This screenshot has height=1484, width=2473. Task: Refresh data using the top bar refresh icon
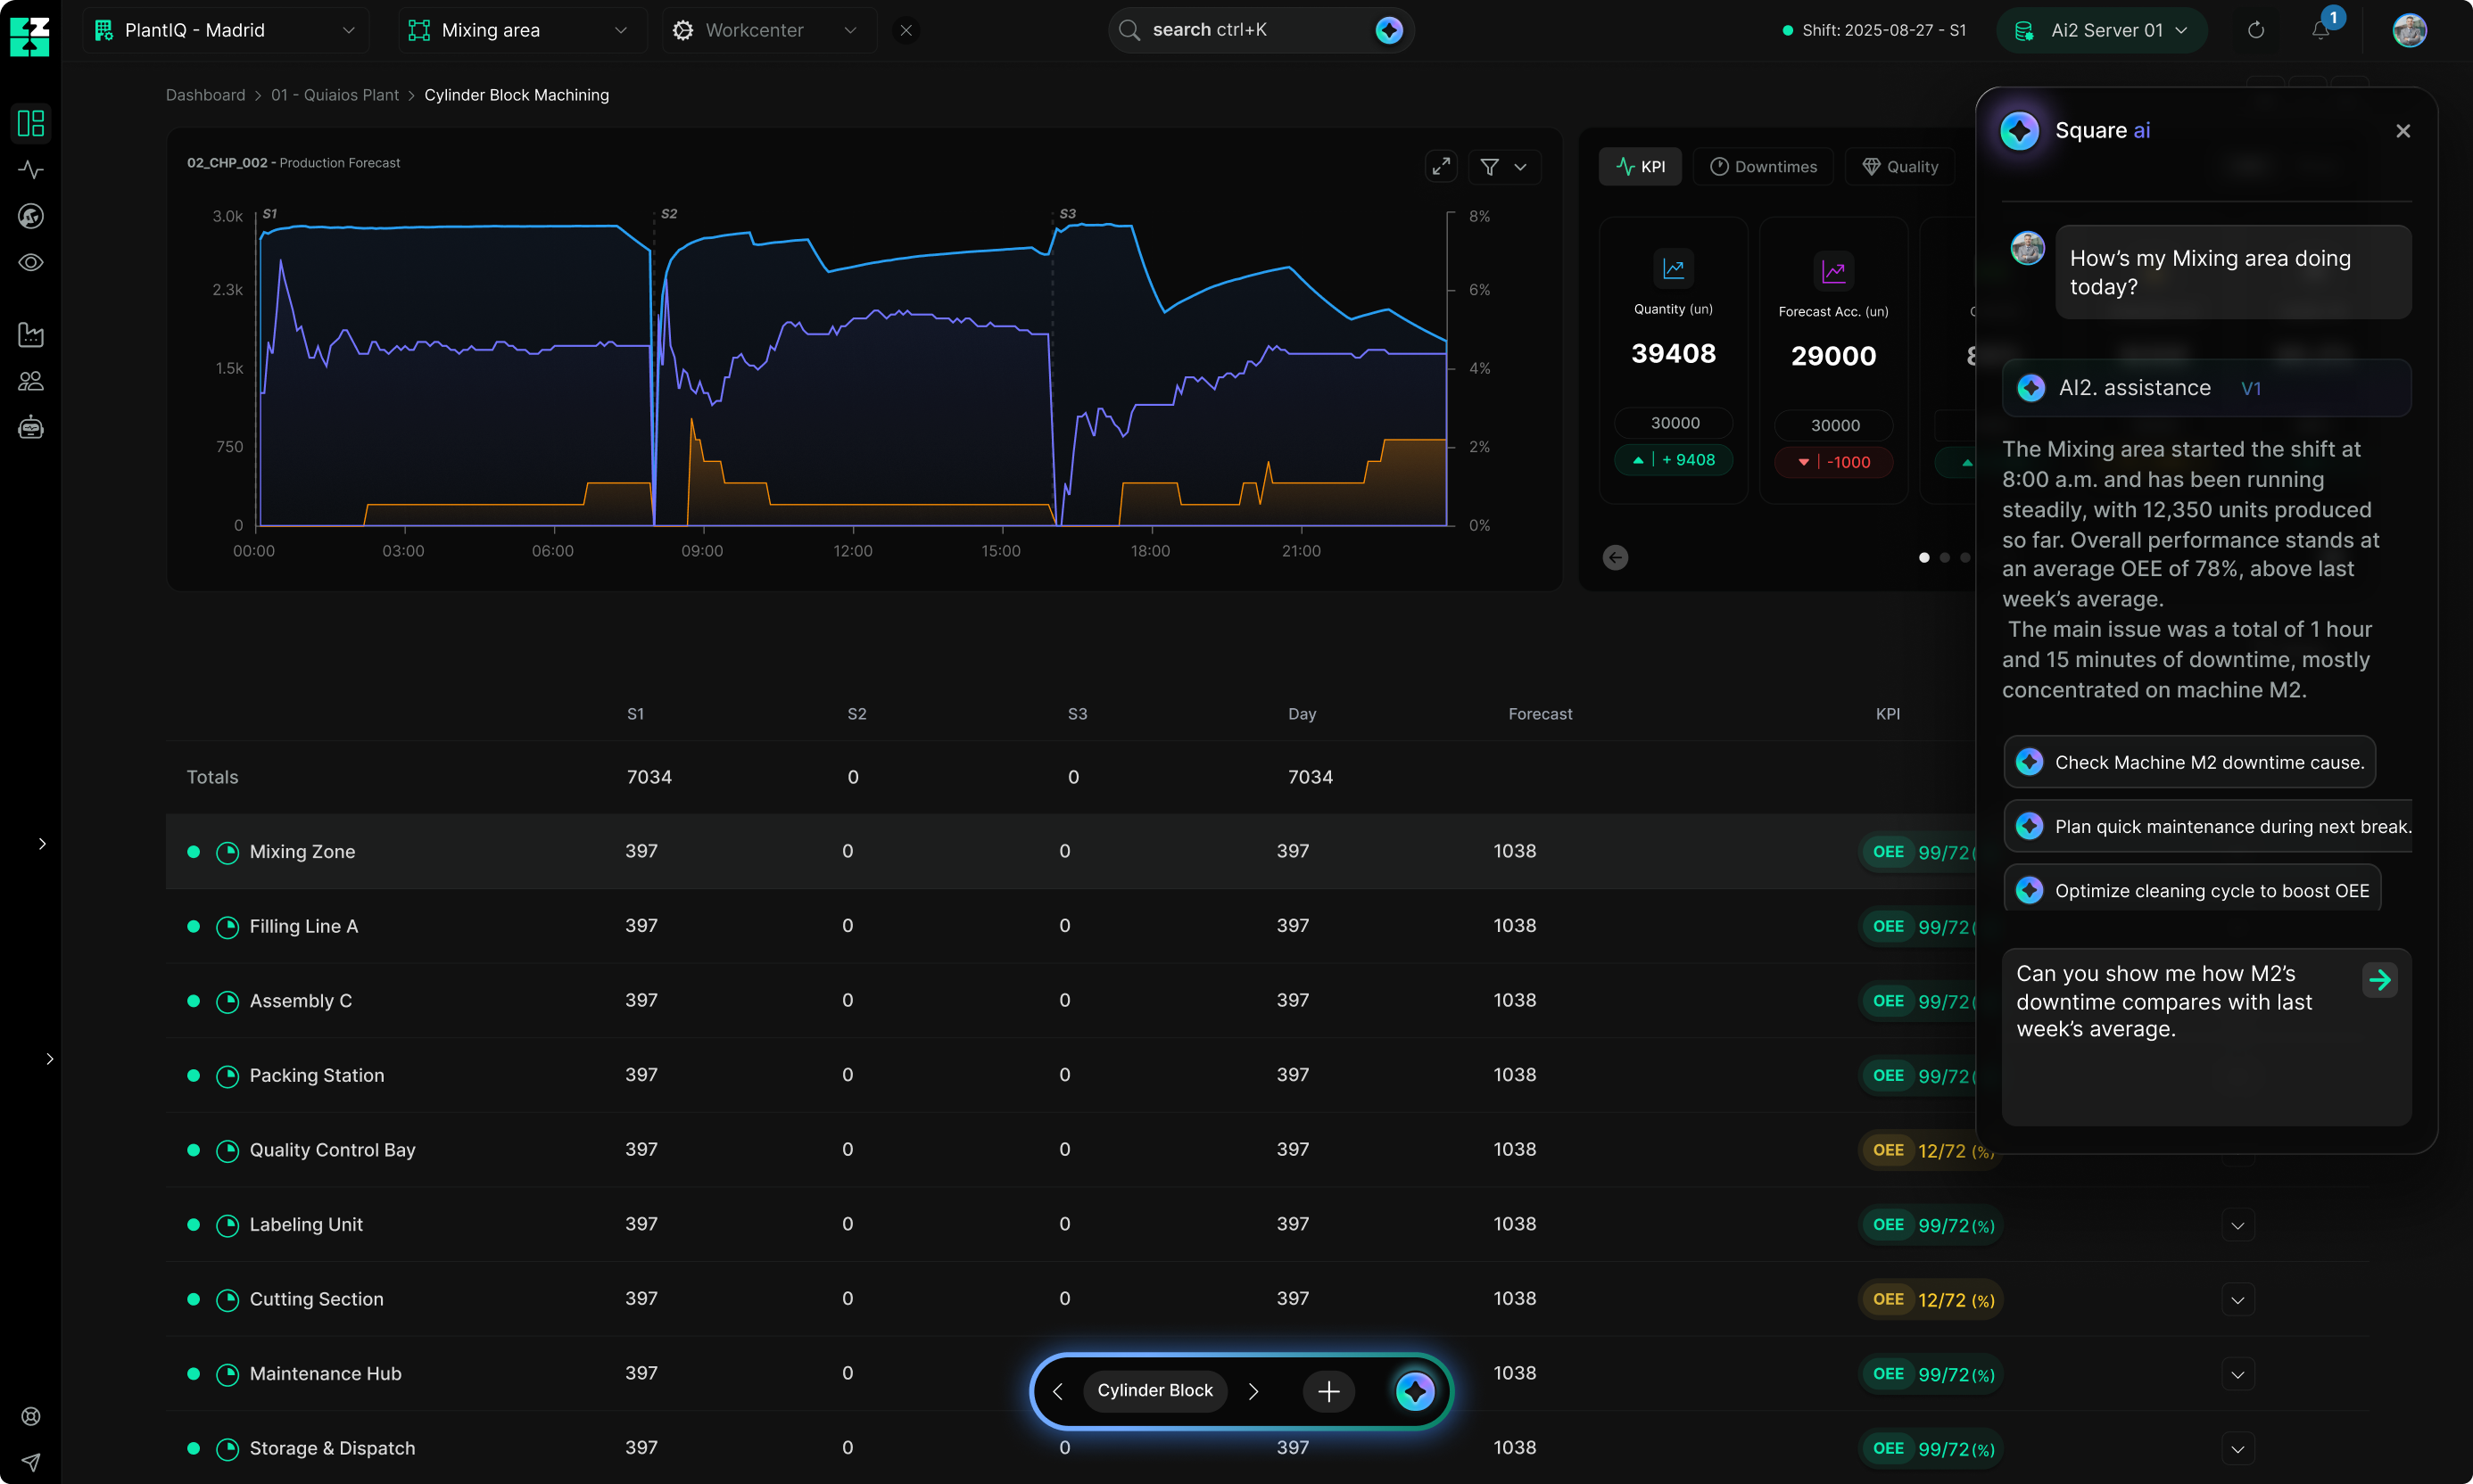click(x=2256, y=30)
